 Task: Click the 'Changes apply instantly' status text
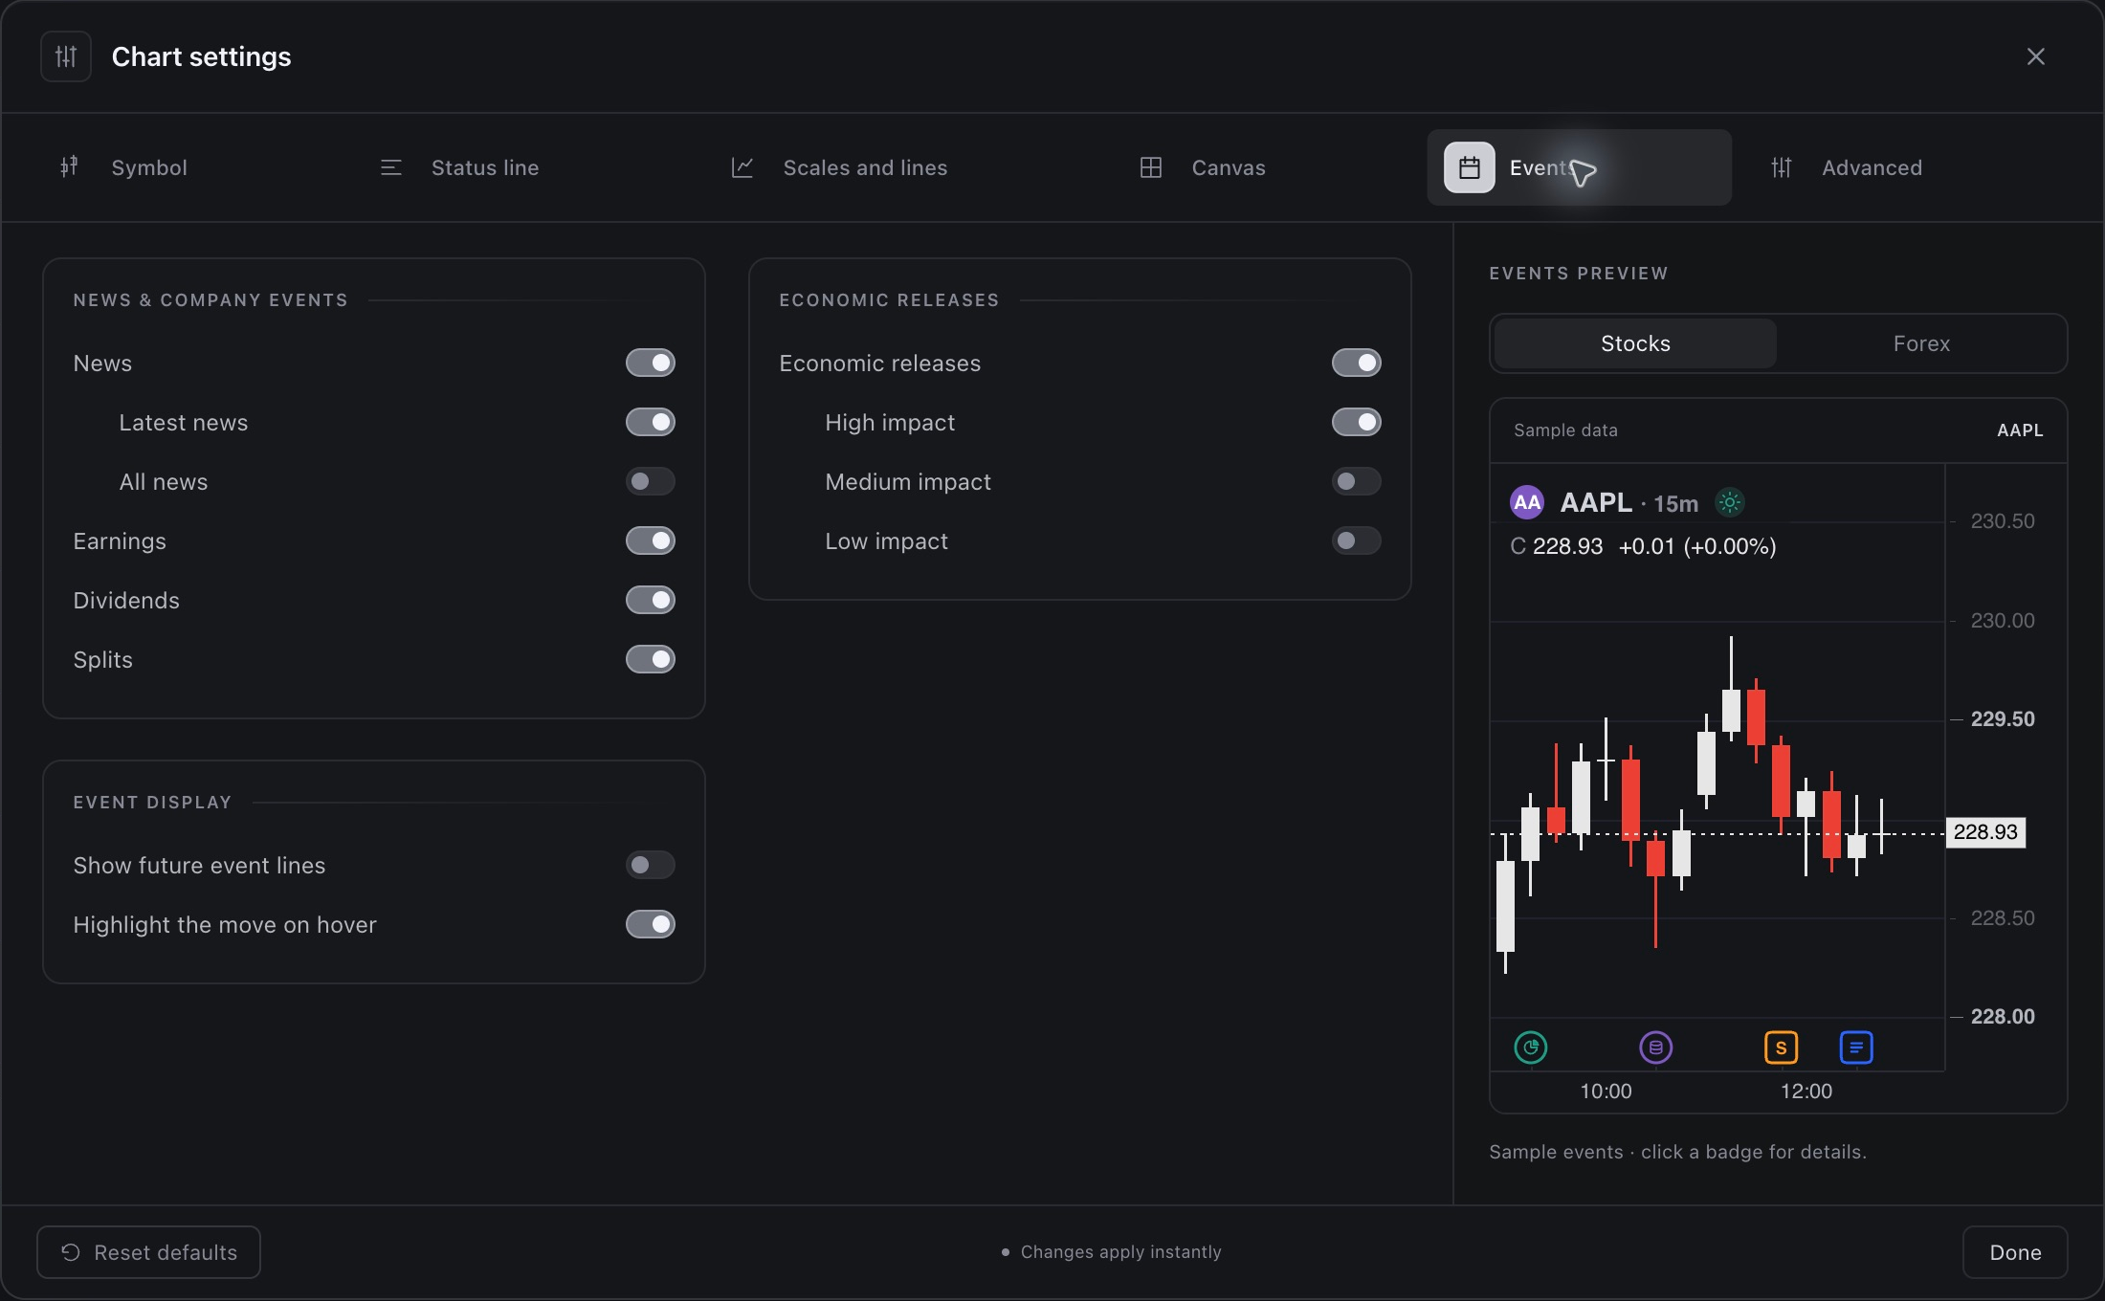[x=1120, y=1252]
